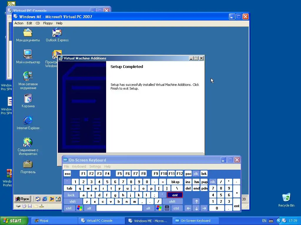
Task: Click the right arrow key on On-Screen Keyboard
Action: (x=204, y=208)
